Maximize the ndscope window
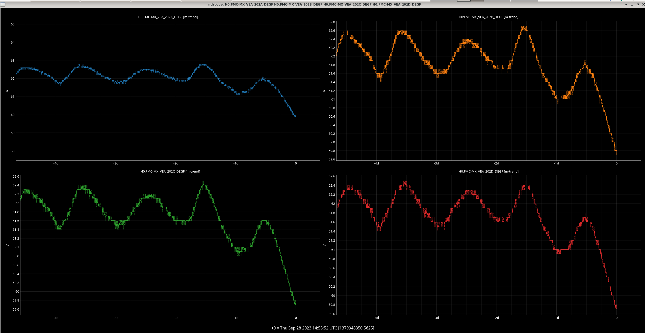Viewport: 645px width, 333px height. (638, 4)
